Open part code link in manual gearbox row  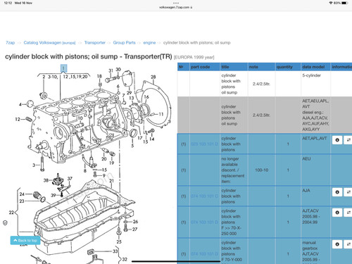[204, 254]
